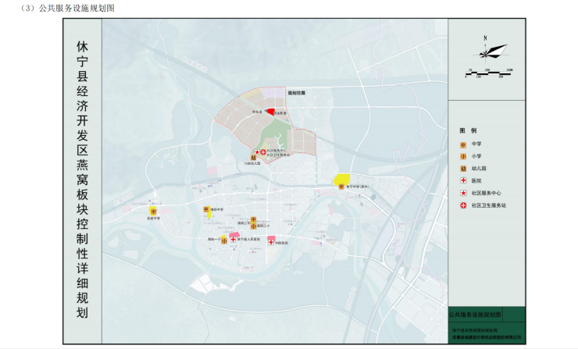
Task: Click the 中 marker at 休宁中学(高中)
Action: pyautogui.click(x=341, y=187)
